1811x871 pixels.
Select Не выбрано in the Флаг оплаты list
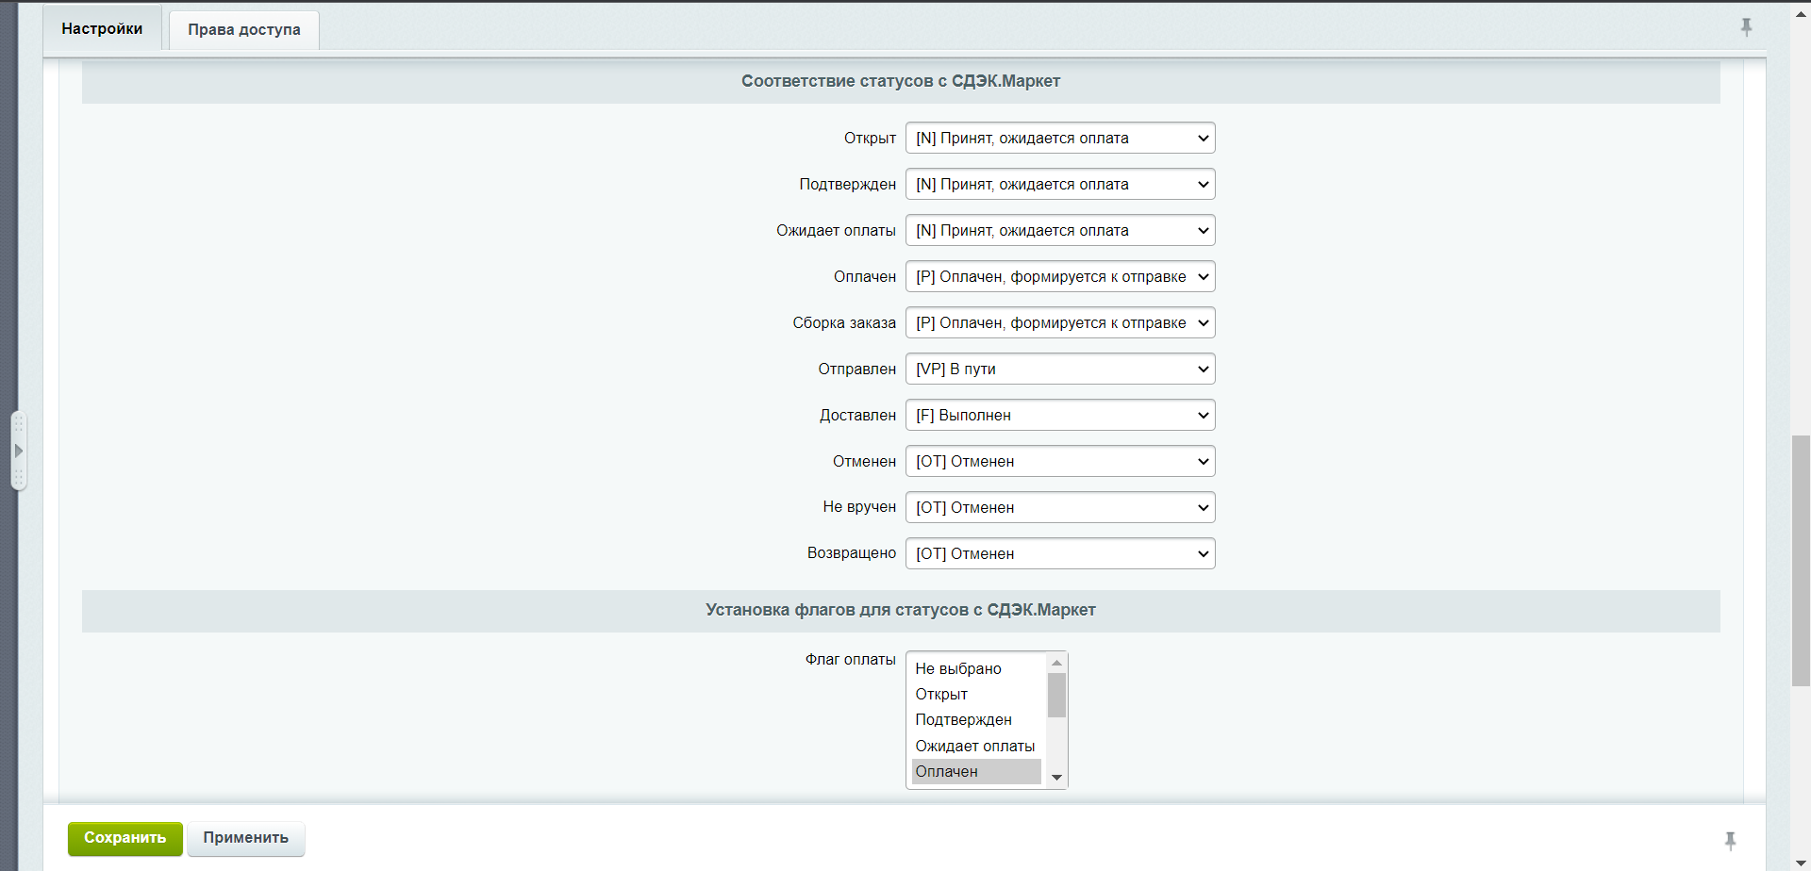(x=958, y=669)
